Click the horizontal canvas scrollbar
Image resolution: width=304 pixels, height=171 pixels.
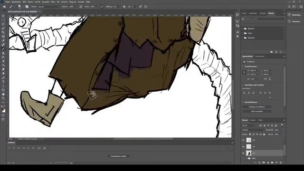[x=143, y=139]
